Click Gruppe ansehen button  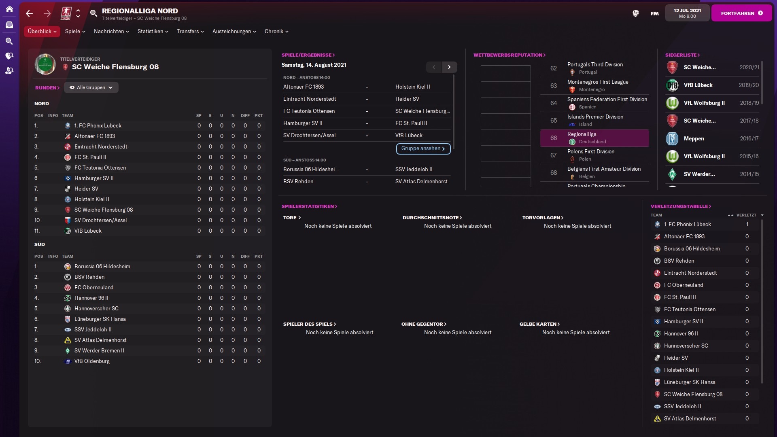click(x=423, y=149)
